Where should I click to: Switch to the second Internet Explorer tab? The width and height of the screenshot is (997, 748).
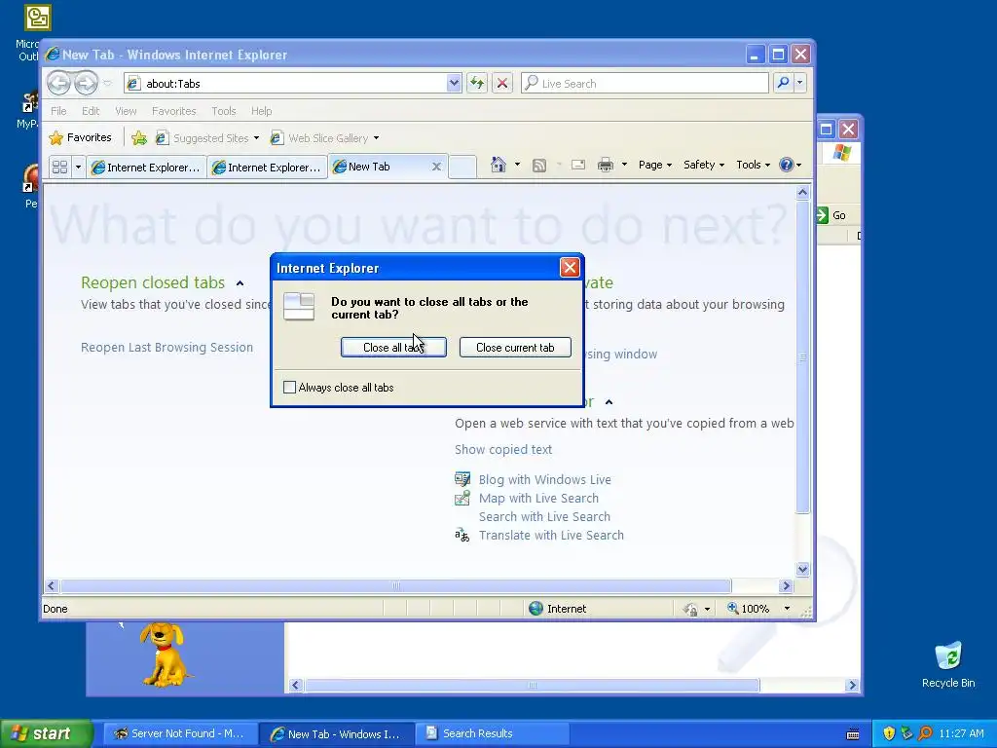click(268, 167)
